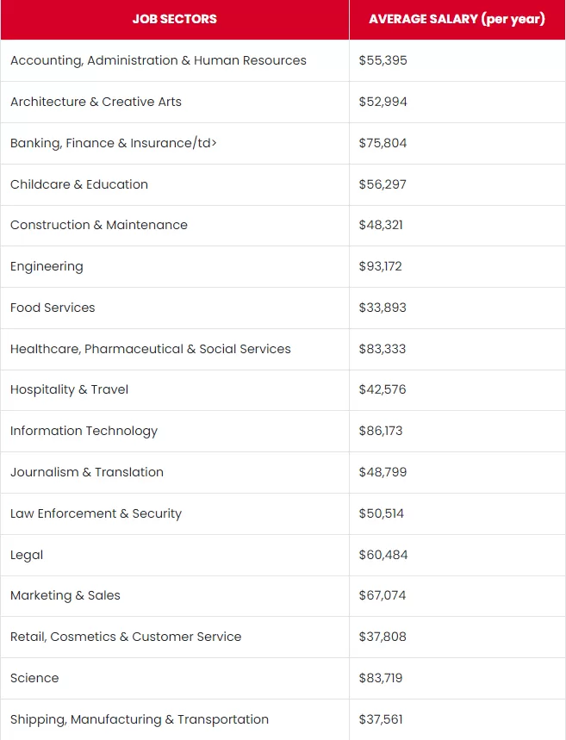Click the $60,484 salary value
This screenshot has height=740, width=566.
click(383, 555)
